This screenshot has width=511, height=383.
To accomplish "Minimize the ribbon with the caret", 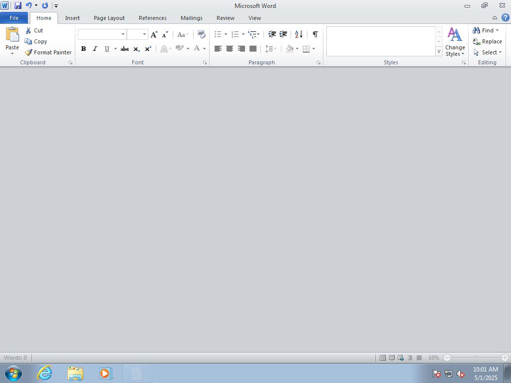I will (x=495, y=18).
